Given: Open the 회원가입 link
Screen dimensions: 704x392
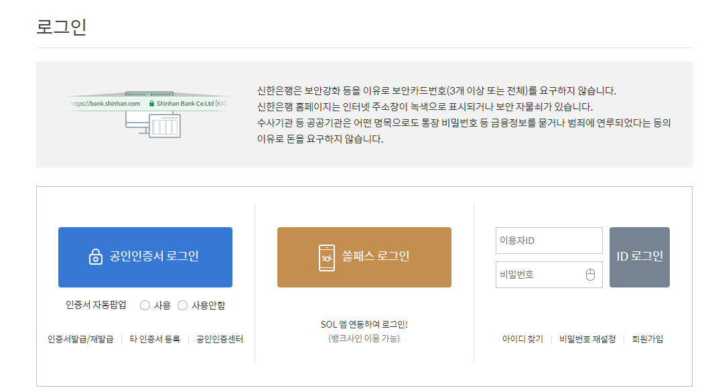Looking at the screenshot, I should [648, 339].
